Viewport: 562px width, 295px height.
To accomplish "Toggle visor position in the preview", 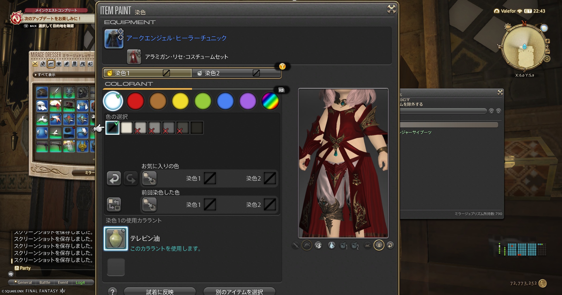I will coord(318,245).
